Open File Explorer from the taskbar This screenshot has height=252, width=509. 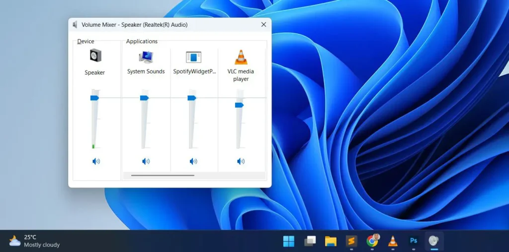pos(331,241)
